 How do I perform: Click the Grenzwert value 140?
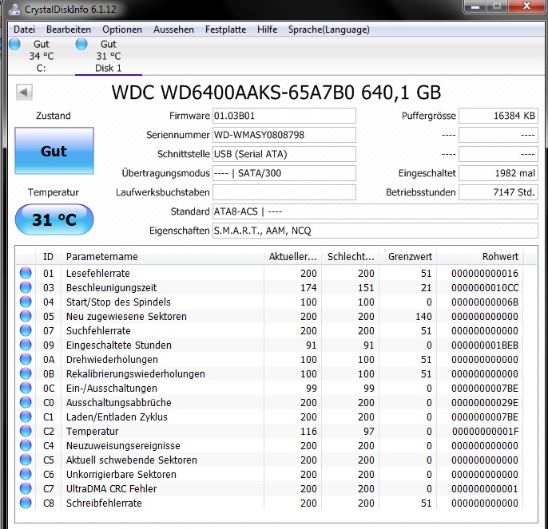coord(423,316)
